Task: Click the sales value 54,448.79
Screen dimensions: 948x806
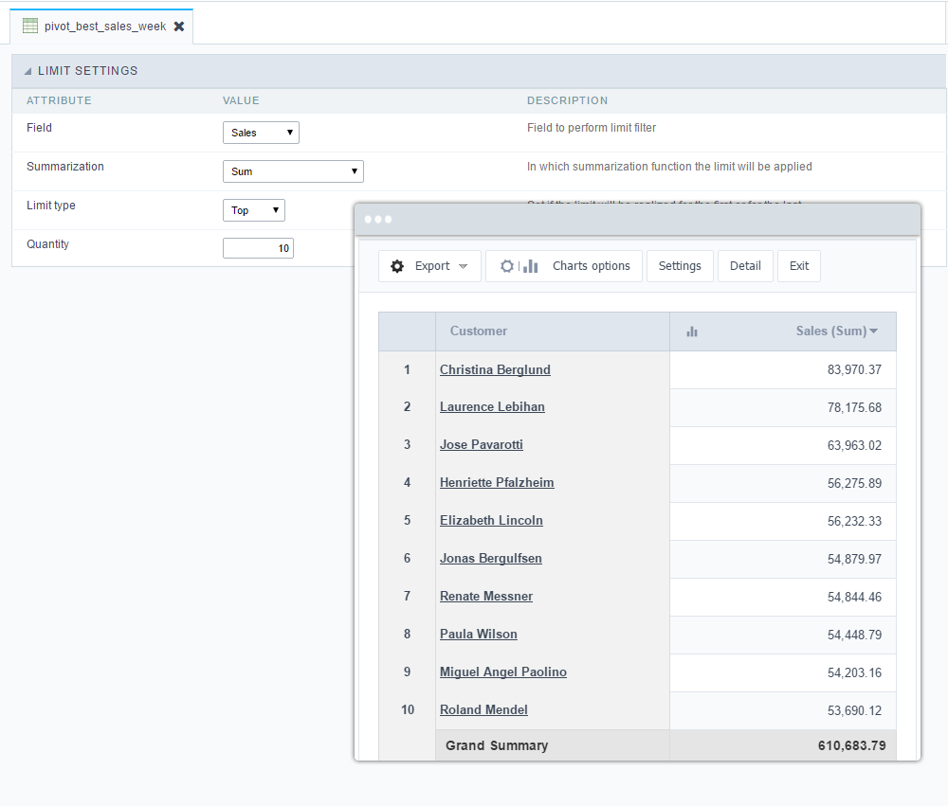Action: 854,635
